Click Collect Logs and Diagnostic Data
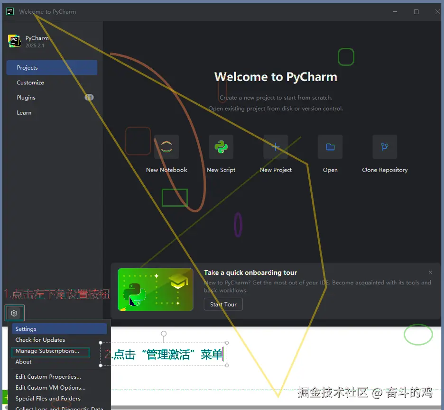This screenshot has width=444, height=410. coord(59,408)
